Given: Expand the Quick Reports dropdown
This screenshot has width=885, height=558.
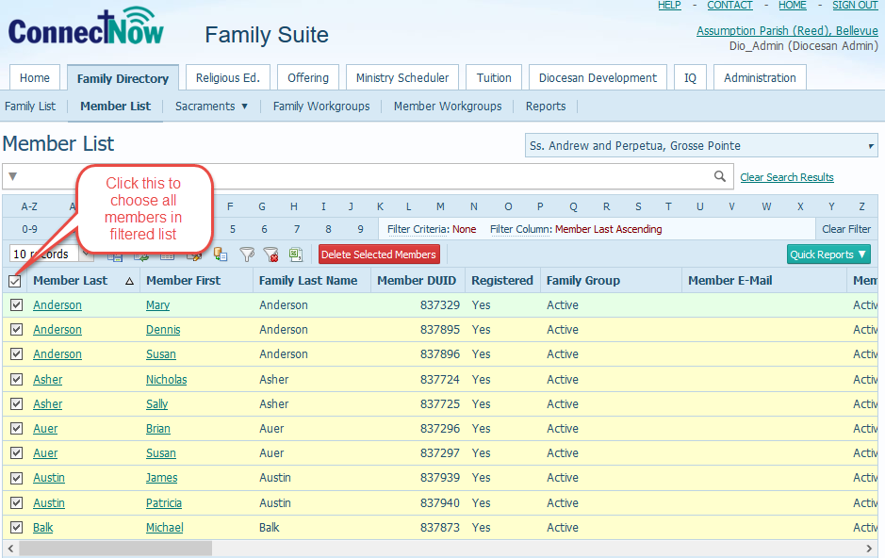Looking at the screenshot, I should tap(828, 254).
